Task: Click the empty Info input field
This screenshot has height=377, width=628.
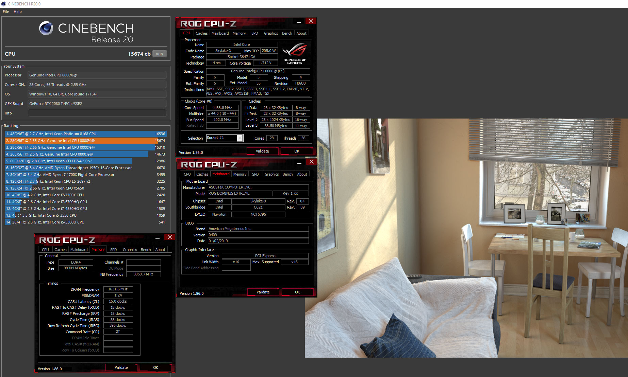Action: [x=97, y=113]
